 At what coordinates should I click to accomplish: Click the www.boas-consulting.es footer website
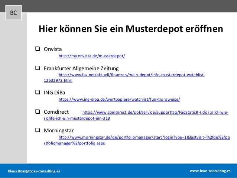210,171
